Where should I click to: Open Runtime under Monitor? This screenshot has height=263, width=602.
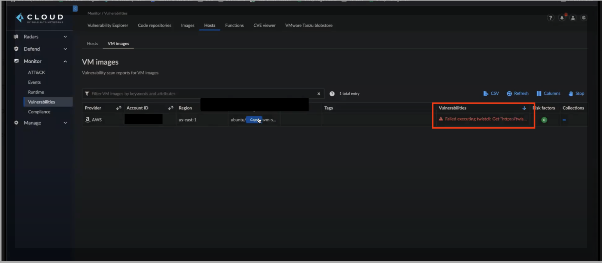[36, 92]
